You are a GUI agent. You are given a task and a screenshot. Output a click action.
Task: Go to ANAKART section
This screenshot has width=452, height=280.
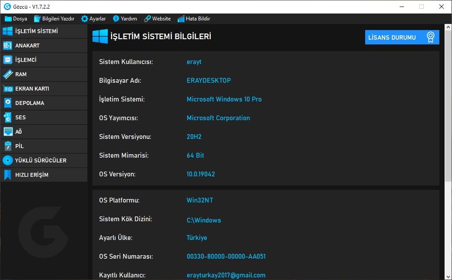pyautogui.click(x=44, y=45)
